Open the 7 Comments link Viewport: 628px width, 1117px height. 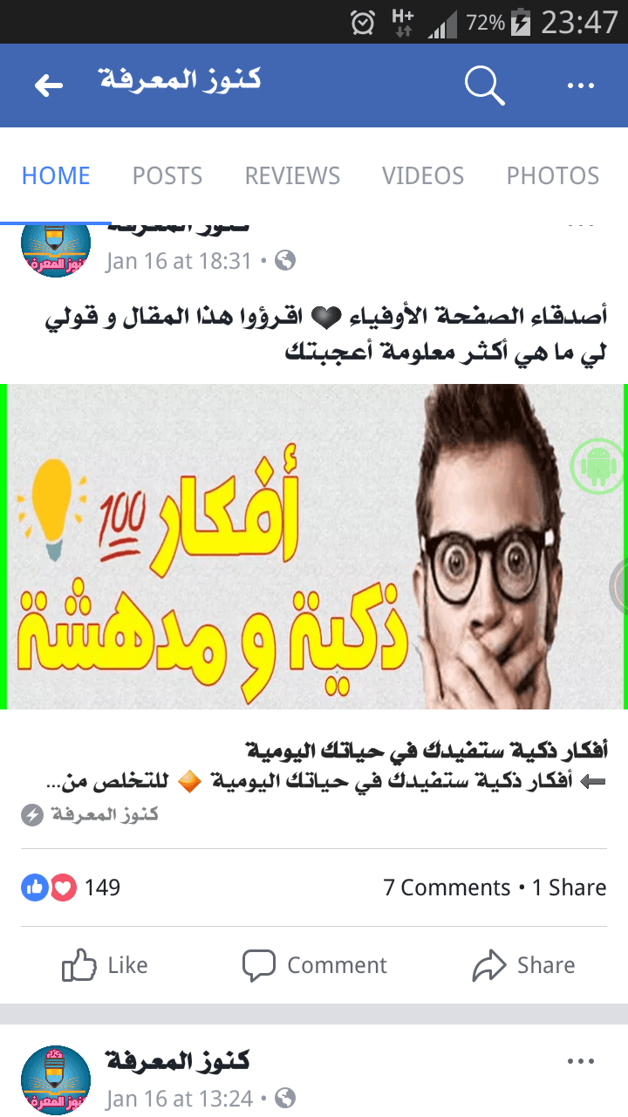(x=447, y=888)
